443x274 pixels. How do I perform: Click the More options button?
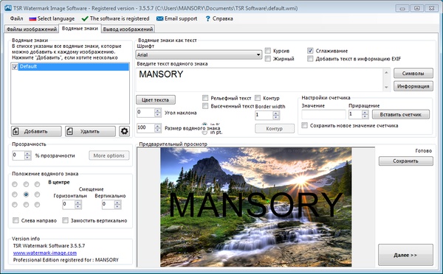coord(109,155)
